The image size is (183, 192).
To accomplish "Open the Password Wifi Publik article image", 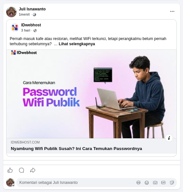I will pos(92,94).
